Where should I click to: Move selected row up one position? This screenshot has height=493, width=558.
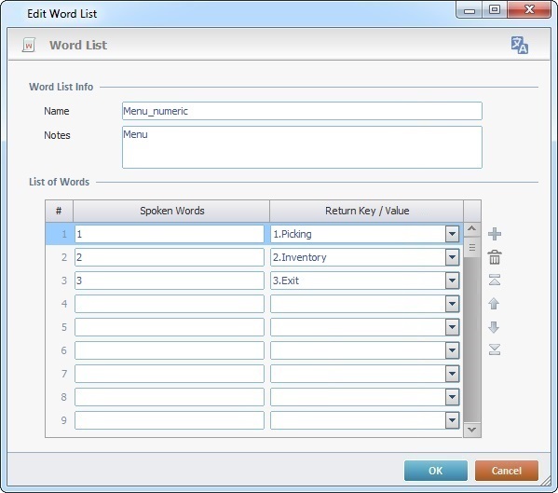point(494,304)
